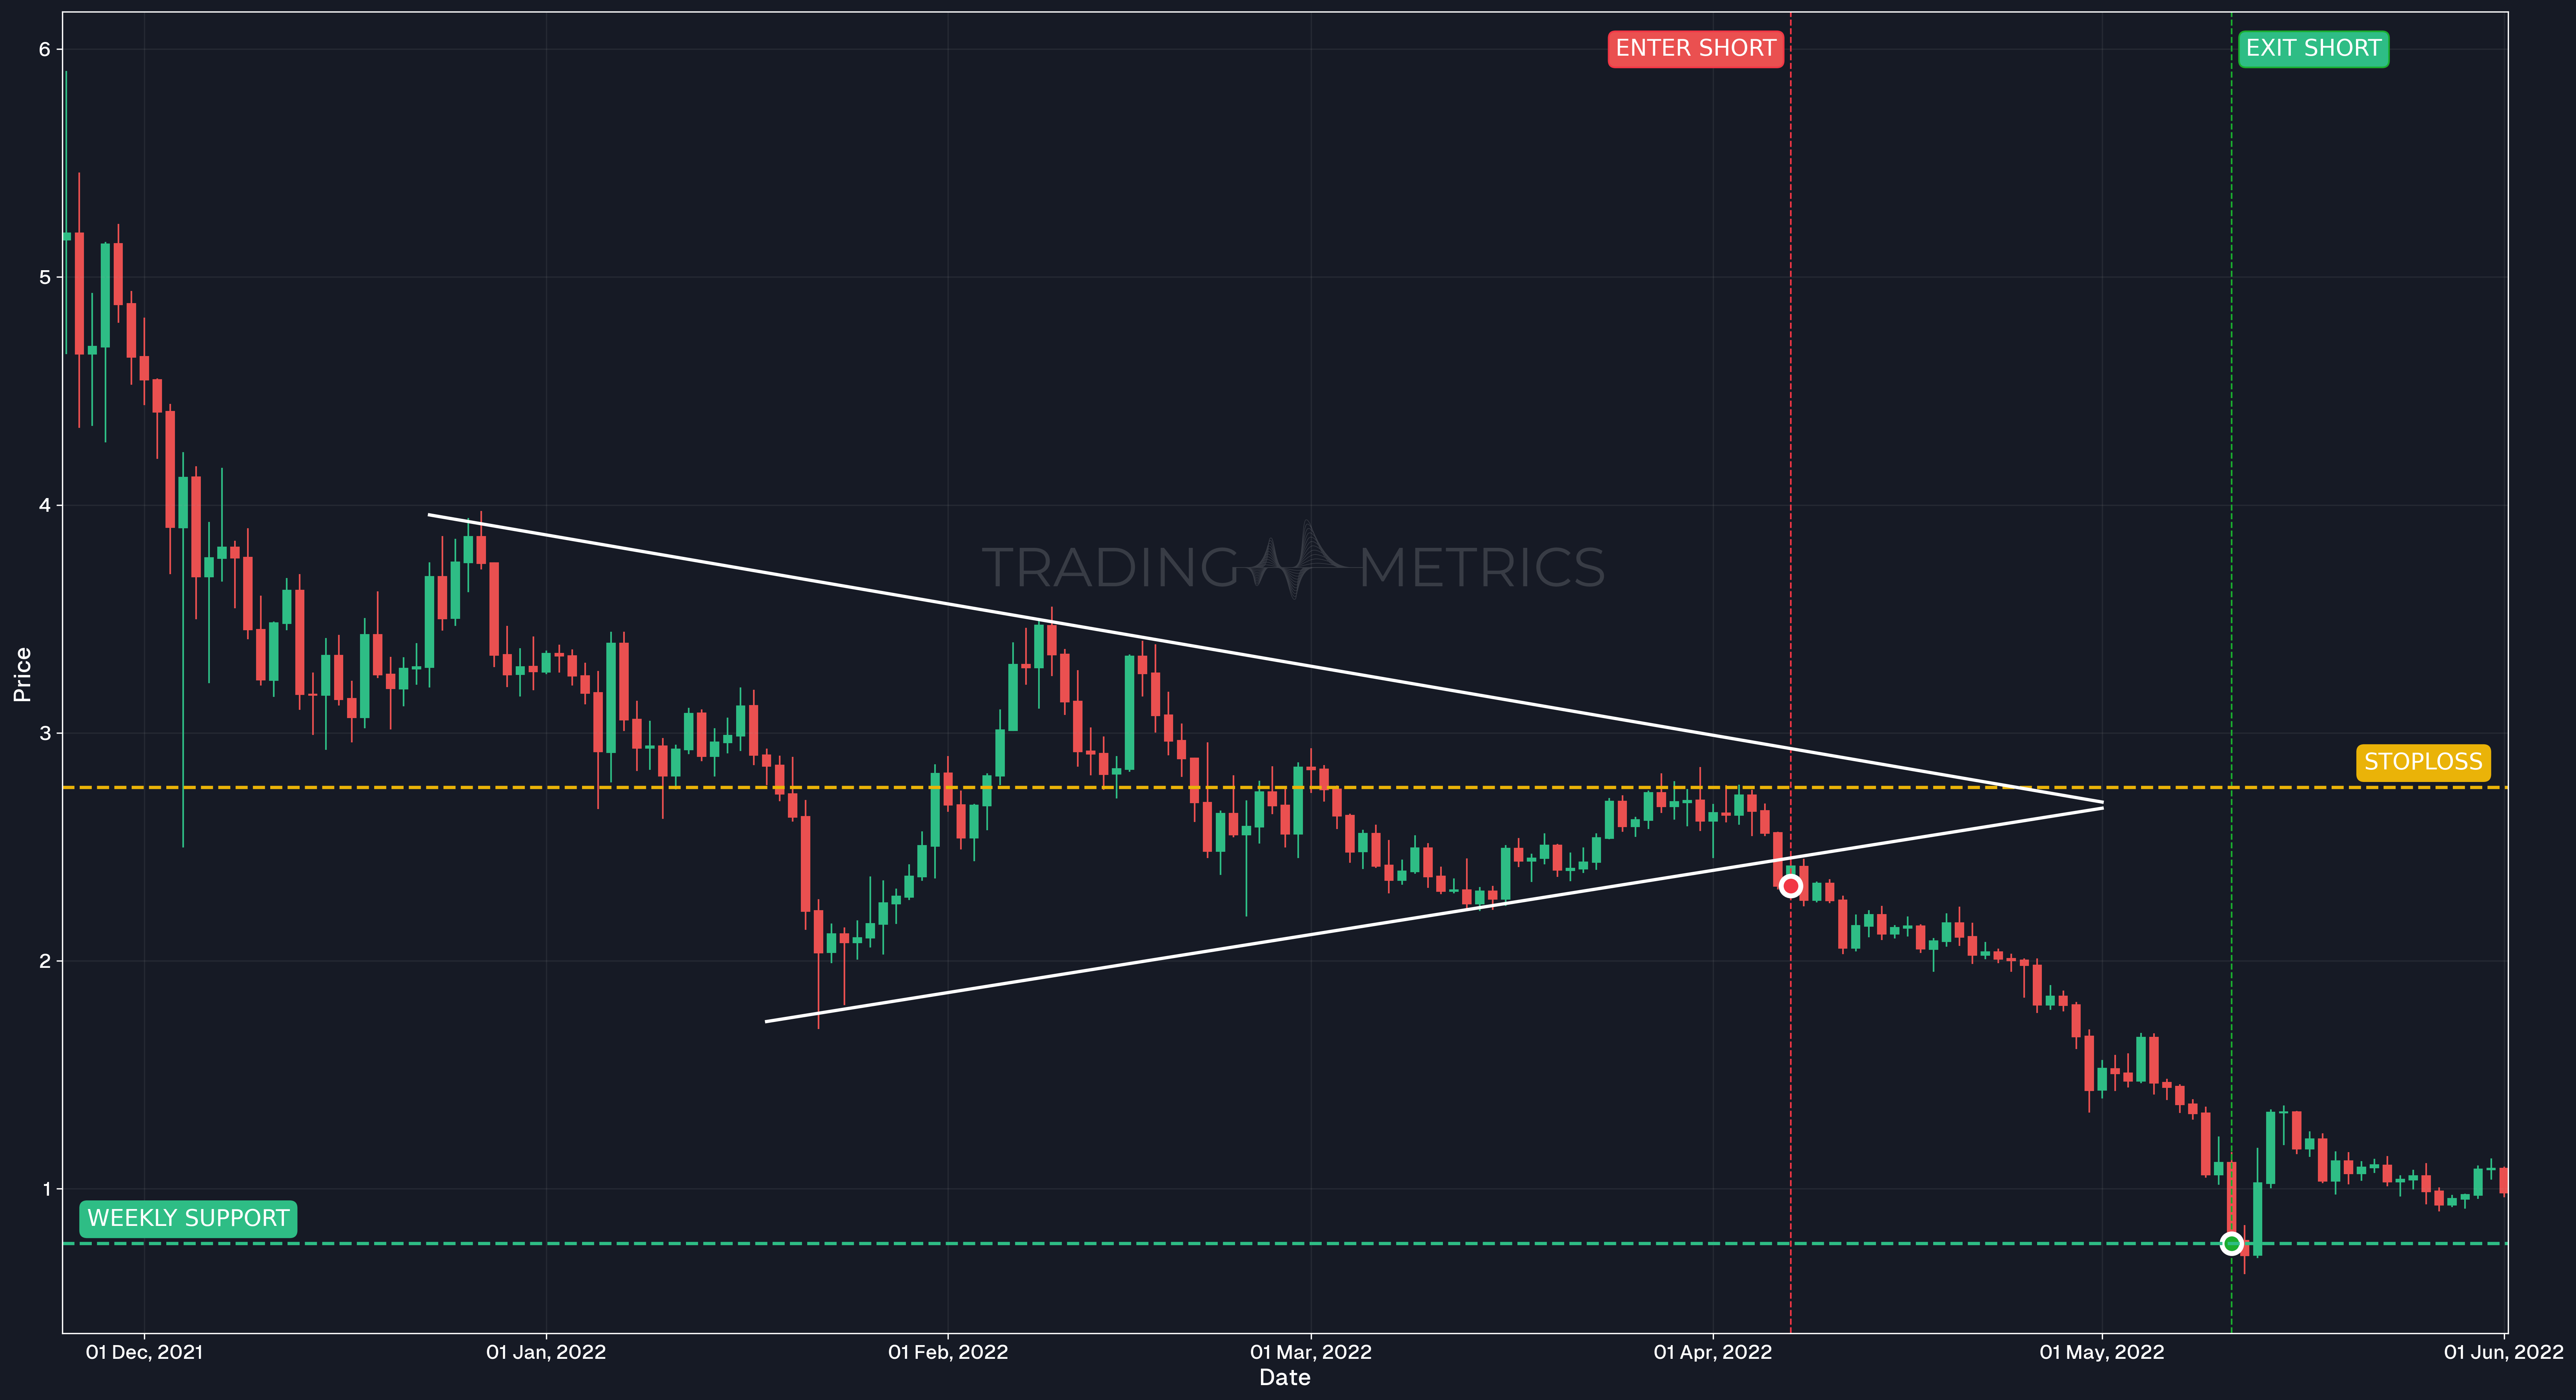Click the price tick label 2

tap(45, 961)
